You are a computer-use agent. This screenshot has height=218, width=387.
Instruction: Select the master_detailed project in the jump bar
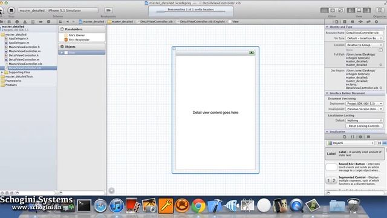pyautogui.click(x=91, y=22)
